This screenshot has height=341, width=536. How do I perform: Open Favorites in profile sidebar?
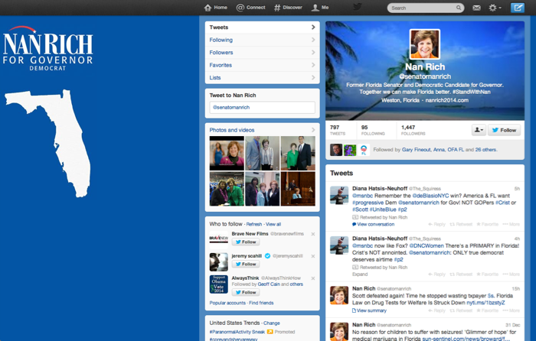(262, 65)
